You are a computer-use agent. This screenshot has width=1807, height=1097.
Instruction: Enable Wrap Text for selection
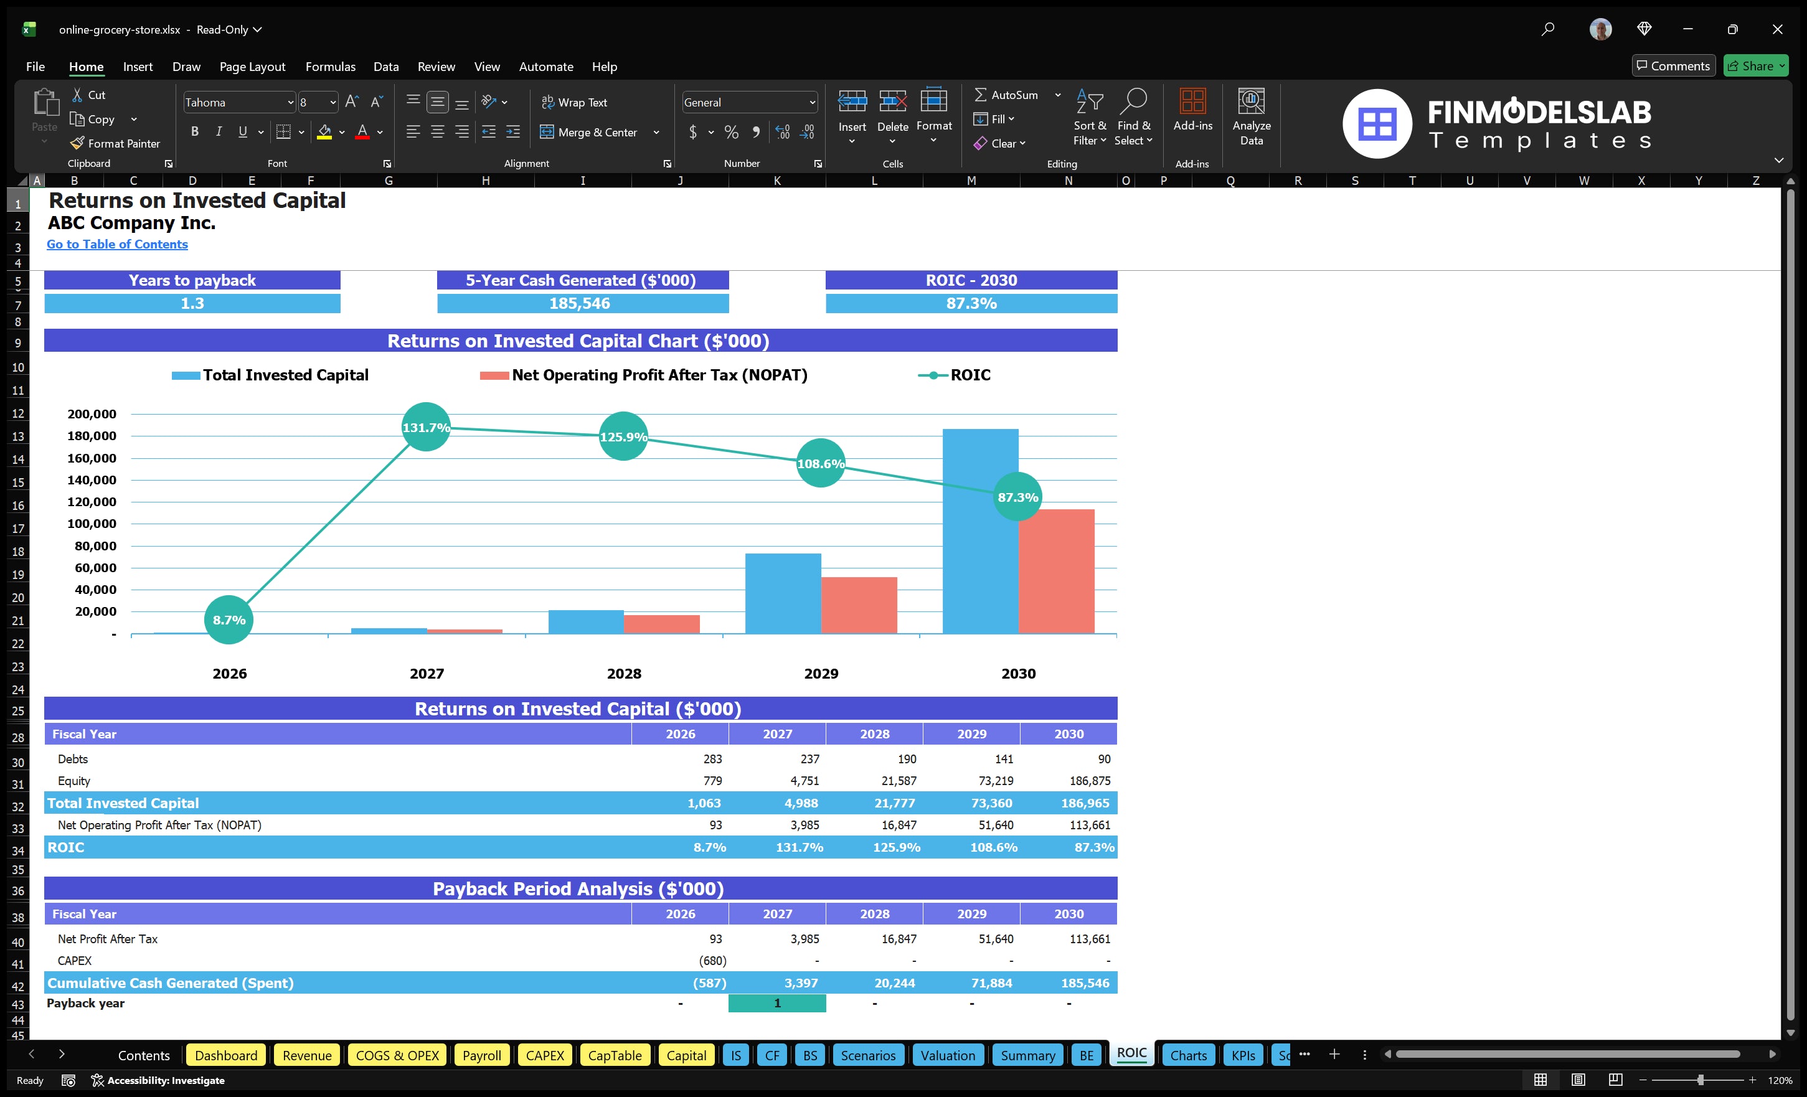[575, 102]
